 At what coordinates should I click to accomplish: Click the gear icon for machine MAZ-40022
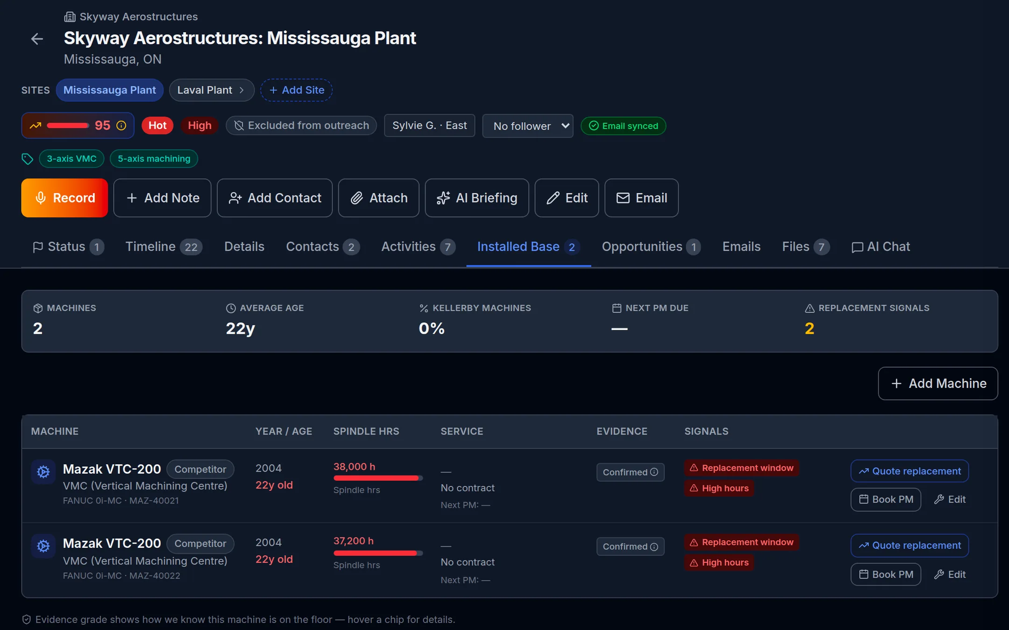pyautogui.click(x=43, y=546)
